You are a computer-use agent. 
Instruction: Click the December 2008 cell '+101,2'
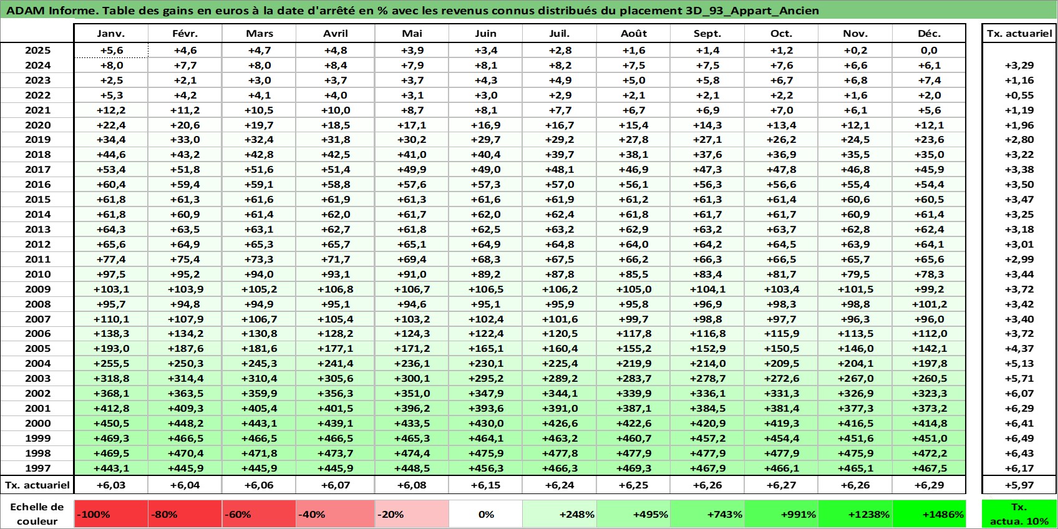click(x=929, y=304)
